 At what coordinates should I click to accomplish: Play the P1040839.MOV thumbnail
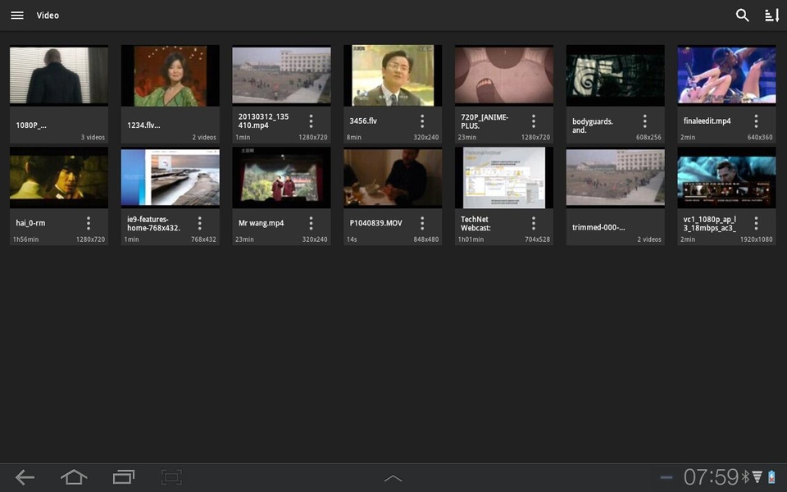pos(393,178)
